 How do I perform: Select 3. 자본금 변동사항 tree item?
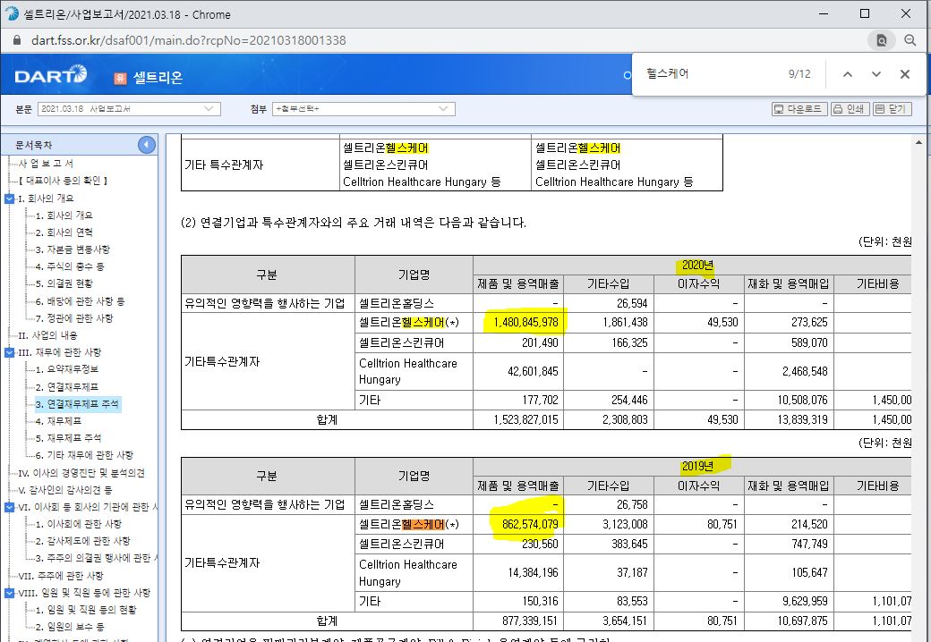72,249
